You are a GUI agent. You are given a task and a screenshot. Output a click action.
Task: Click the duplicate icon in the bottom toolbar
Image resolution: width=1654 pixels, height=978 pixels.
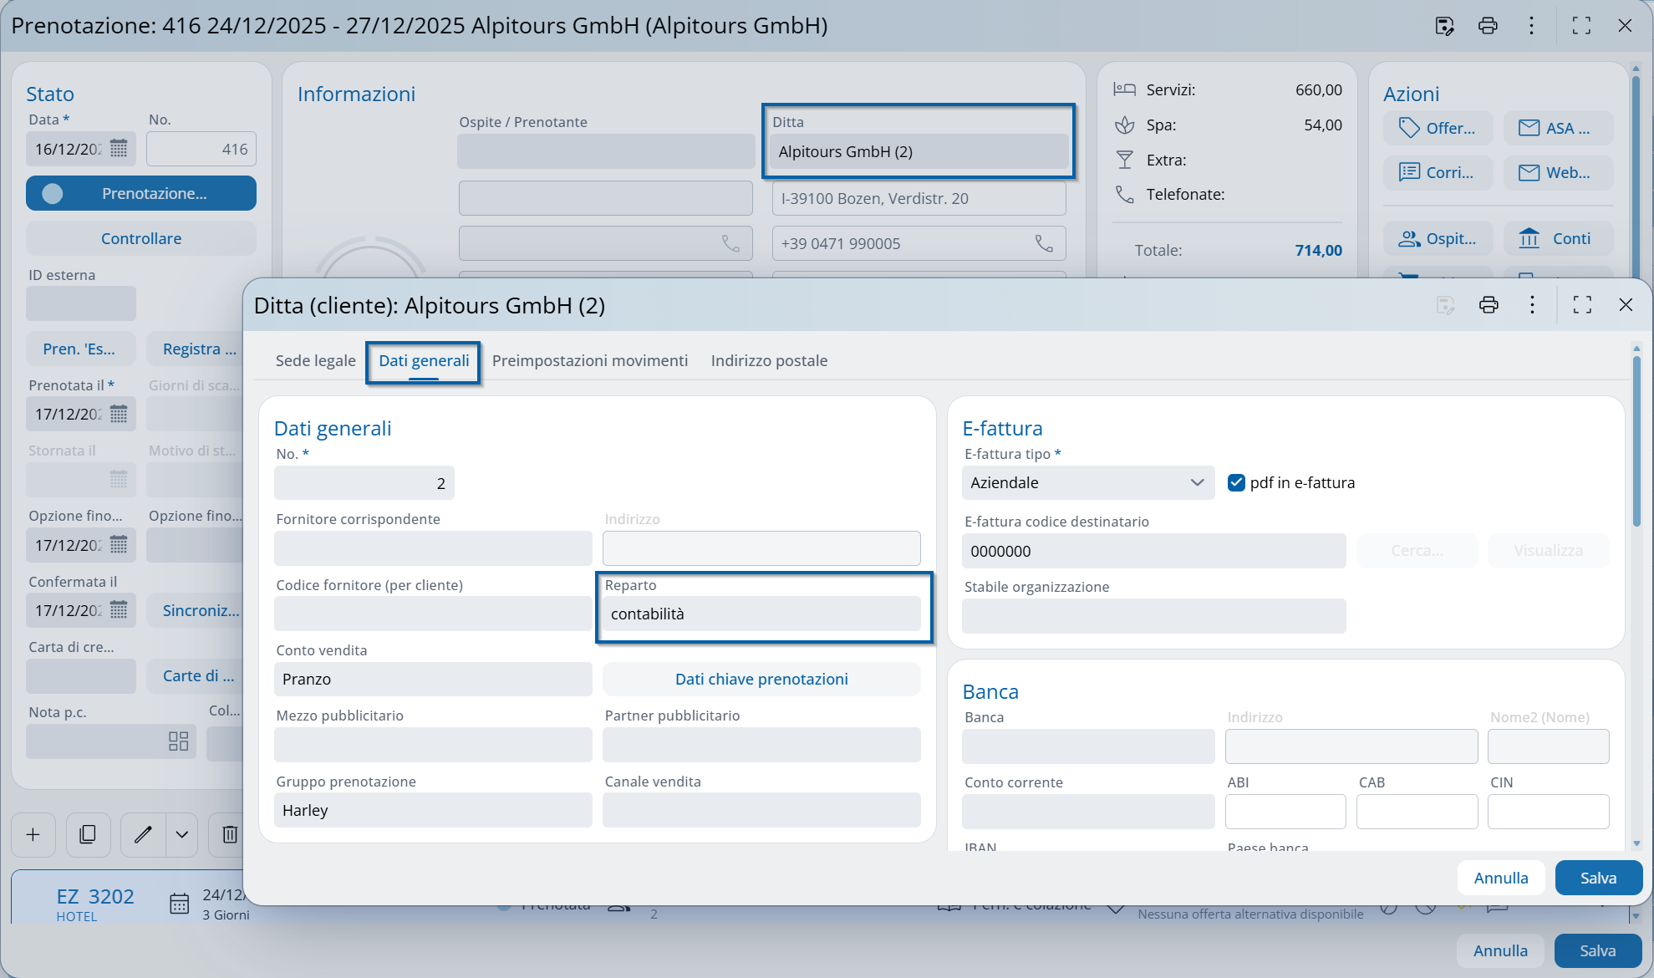point(88,834)
